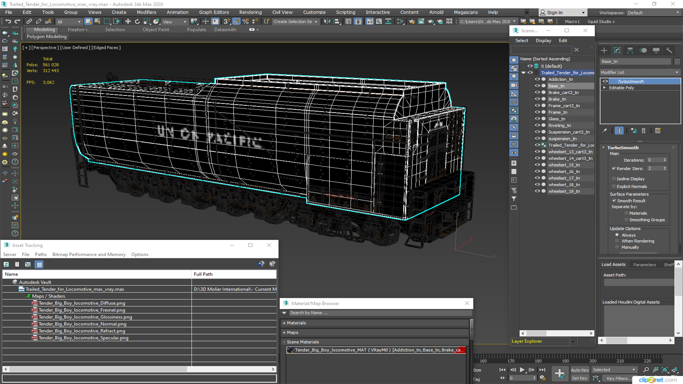Uncheck Smooth Result checkbox
The width and height of the screenshot is (683, 384).
[614, 201]
